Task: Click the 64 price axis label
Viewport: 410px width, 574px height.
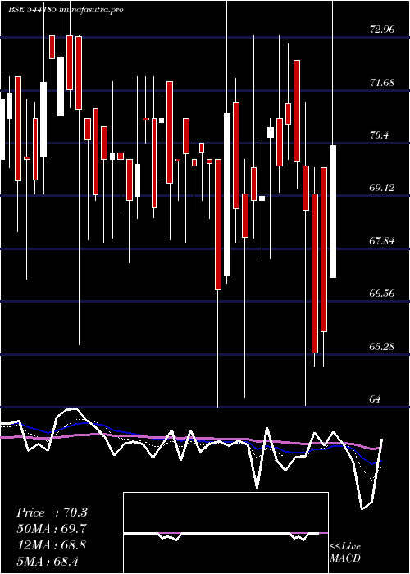Action: (x=376, y=399)
